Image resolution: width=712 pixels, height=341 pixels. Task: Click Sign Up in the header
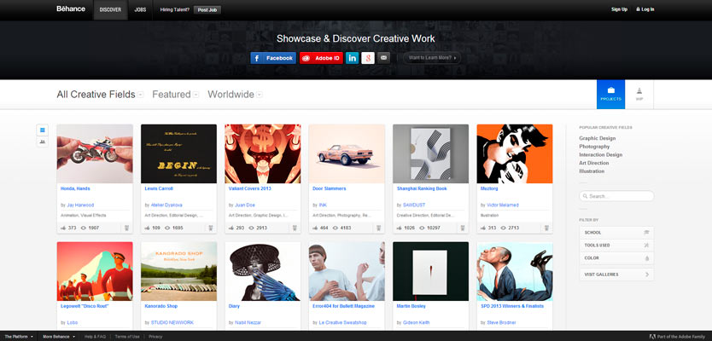click(619, 9)
